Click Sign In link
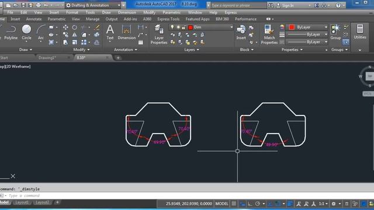This screenshot has height=210, width=374. pyautogui.click(x=288, y=5)
